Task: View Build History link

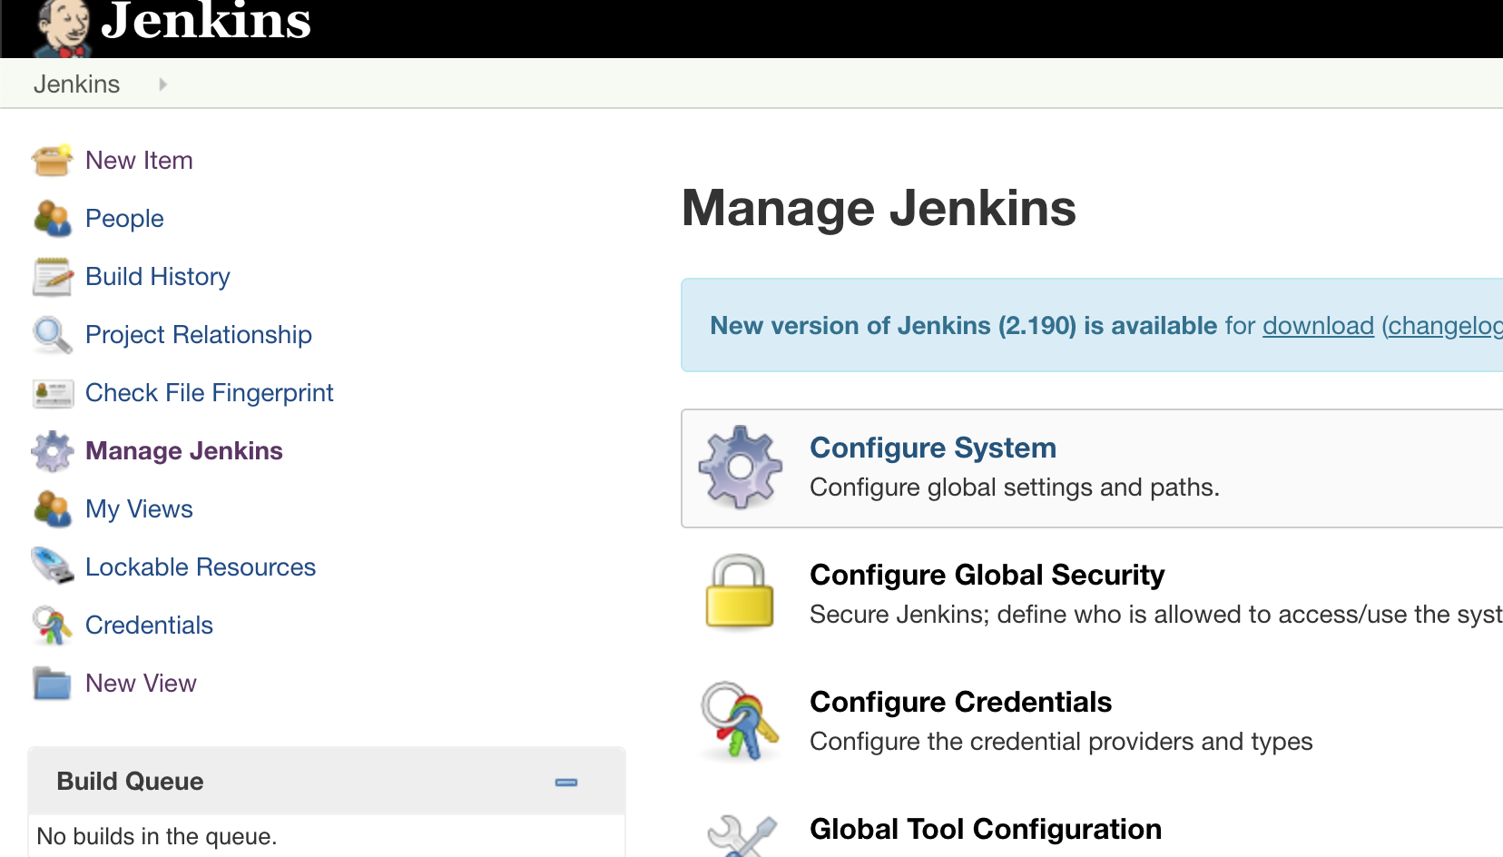Action: (158, 277)
